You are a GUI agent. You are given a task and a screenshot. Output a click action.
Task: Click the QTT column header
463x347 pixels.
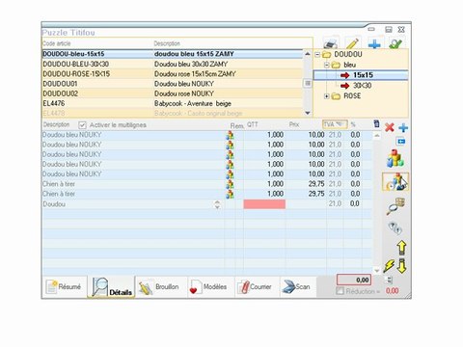coord(253,124)
